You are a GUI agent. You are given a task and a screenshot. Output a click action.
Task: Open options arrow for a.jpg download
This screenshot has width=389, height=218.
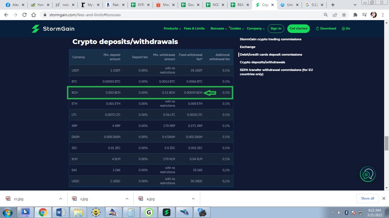point(193,199)
